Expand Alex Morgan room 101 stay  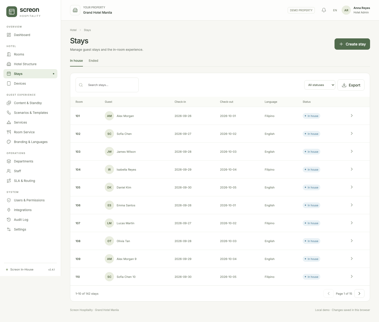[x=352, y=116]
